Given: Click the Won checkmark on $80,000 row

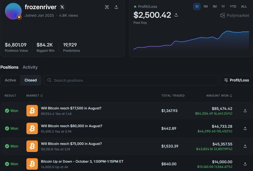Looking at the screenshot, I should (x=7, y=129).
